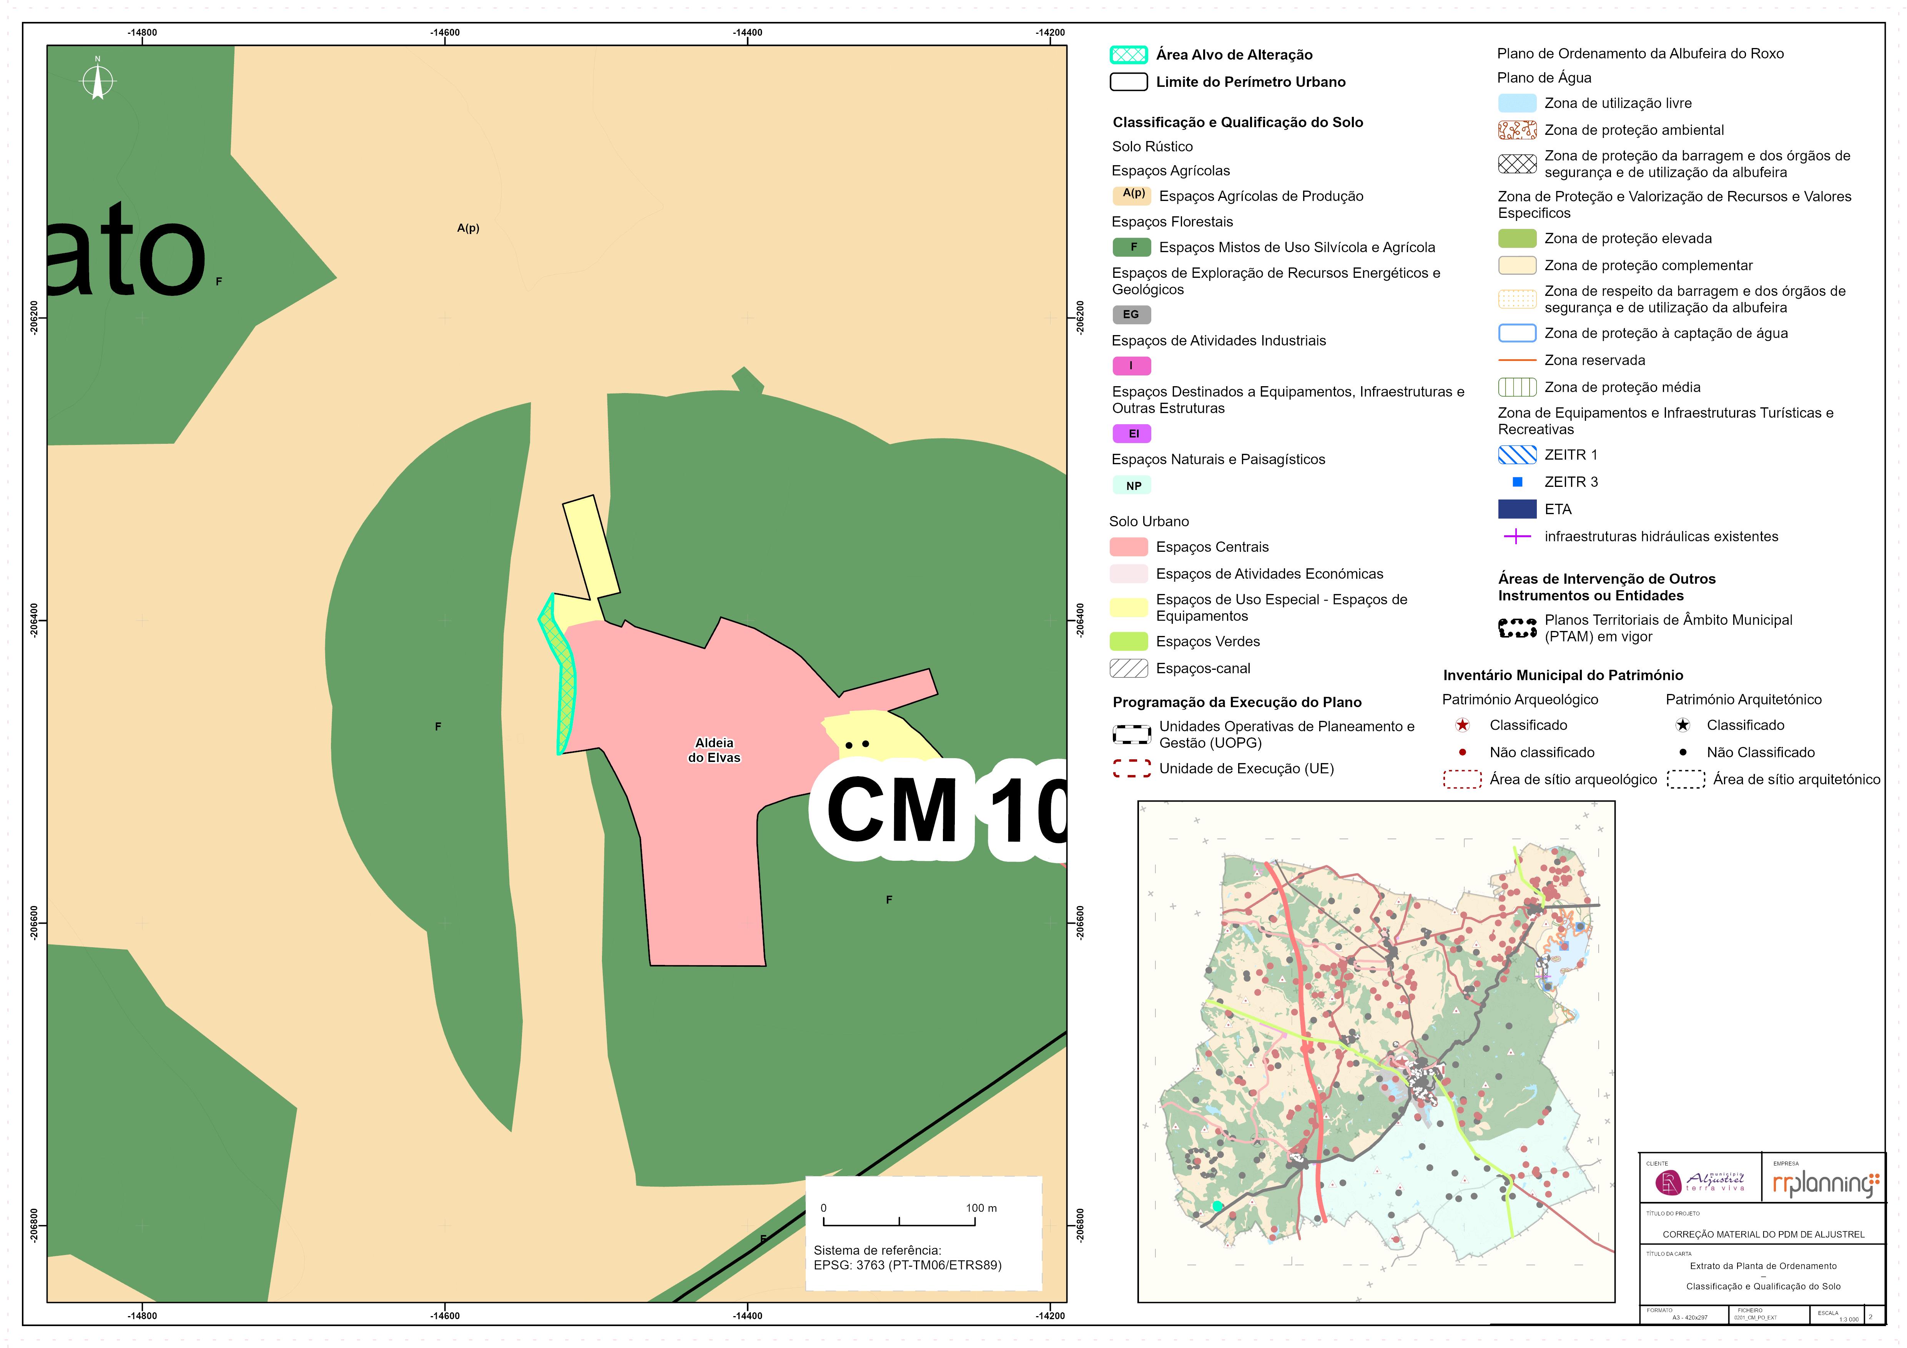Viewport: 1907px width, 1348px height.
Task: Select the Espaços Centrais pink swatch
Action: (1128, 547)
